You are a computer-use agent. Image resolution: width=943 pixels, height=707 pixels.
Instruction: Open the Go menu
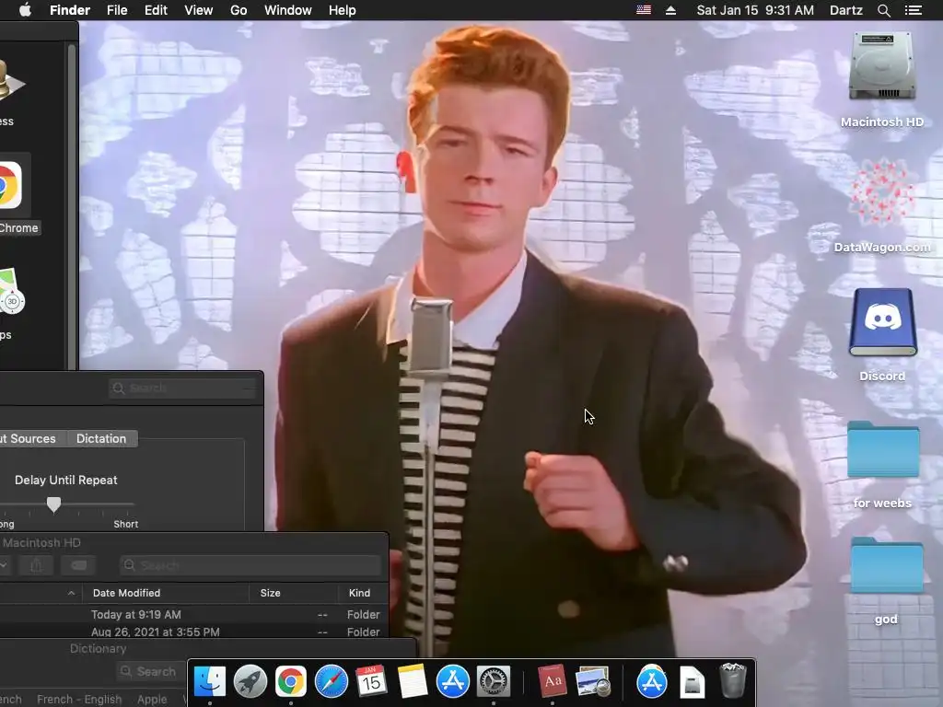click(x=239, y=10)
